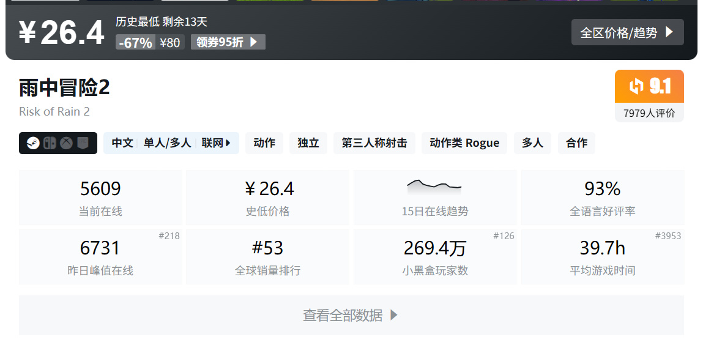
Task: Click the #3953 rank label
Action: (668, 236)
